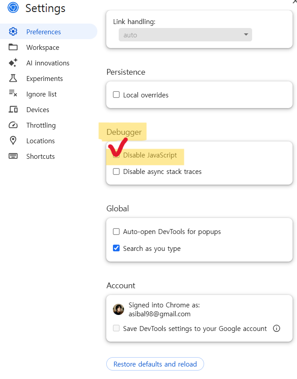Check Auto-open DevTools for popups
The width and height of the screenshot is (297, 379).
[x=116, y=232]
